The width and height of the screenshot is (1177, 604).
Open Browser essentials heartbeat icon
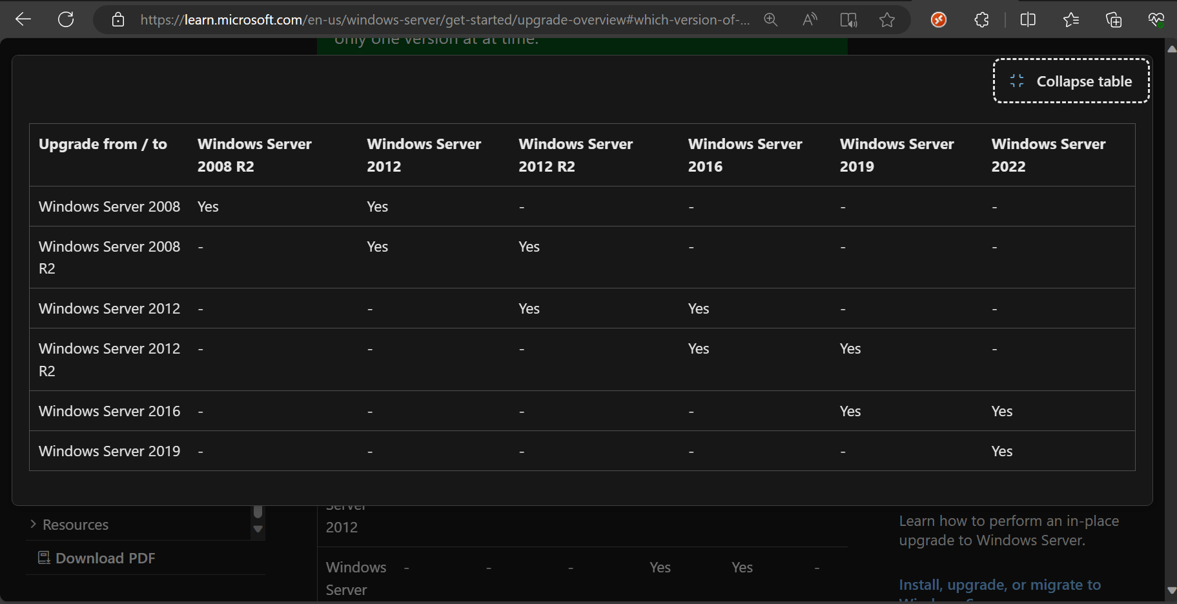pos(1156,20)
